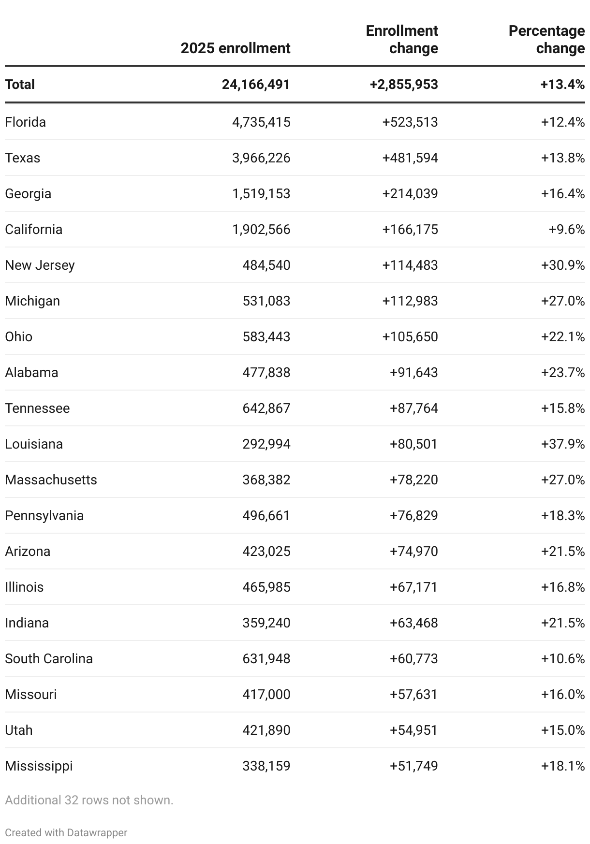The image size is (590, 844).
Task: Sort by the Enrollment change header
Action: coord(402,40)
